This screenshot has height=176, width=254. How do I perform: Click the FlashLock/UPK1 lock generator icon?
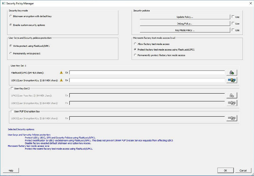(232, 72)
